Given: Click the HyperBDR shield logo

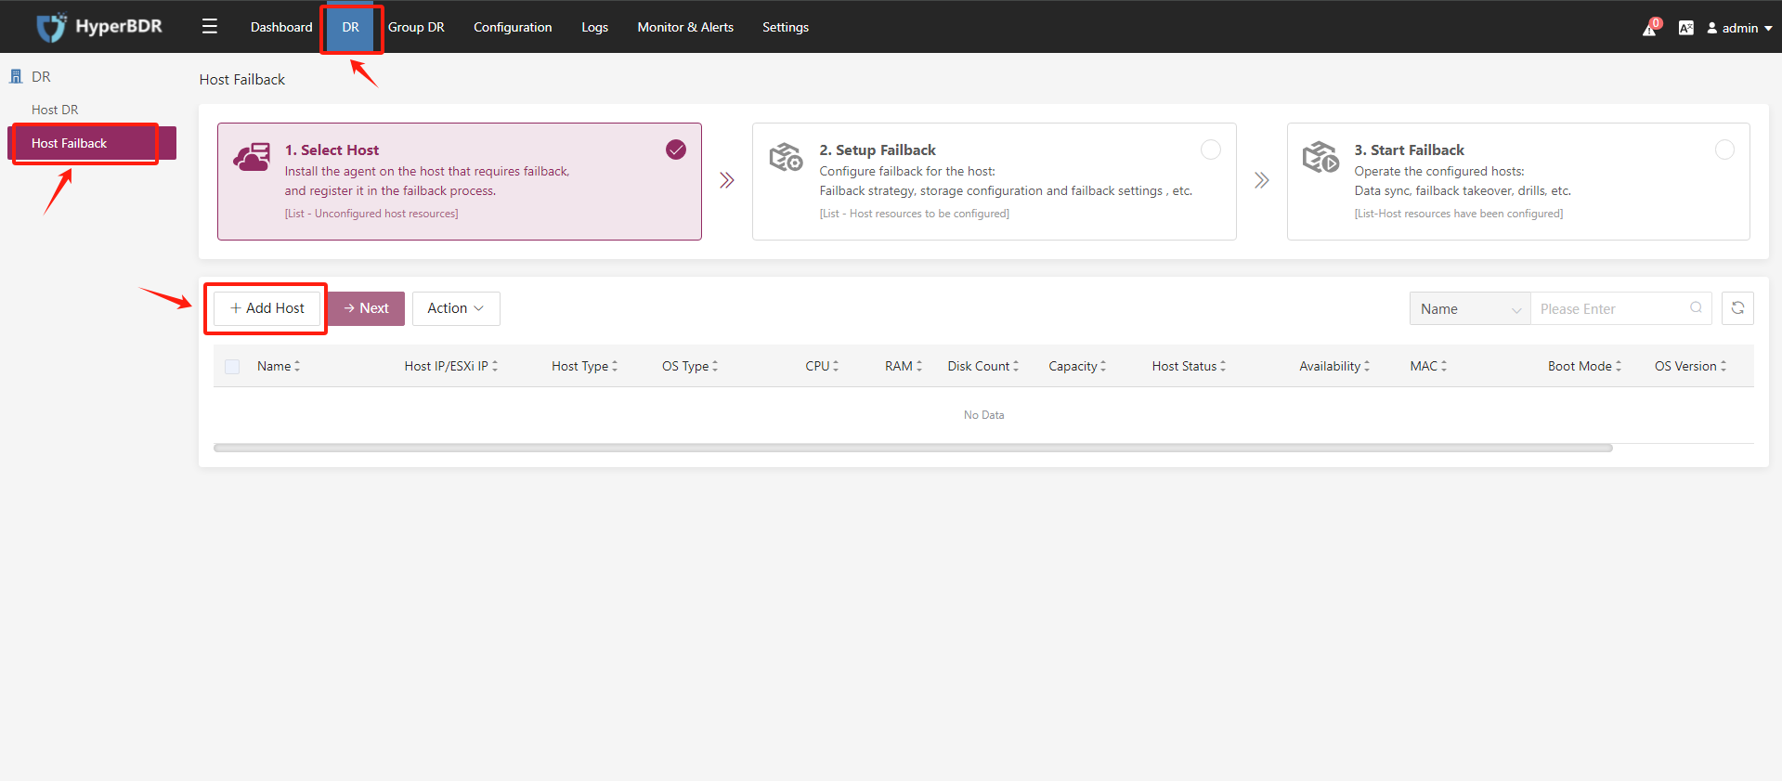Looking at the screenshot, I should tap(51, 27).
